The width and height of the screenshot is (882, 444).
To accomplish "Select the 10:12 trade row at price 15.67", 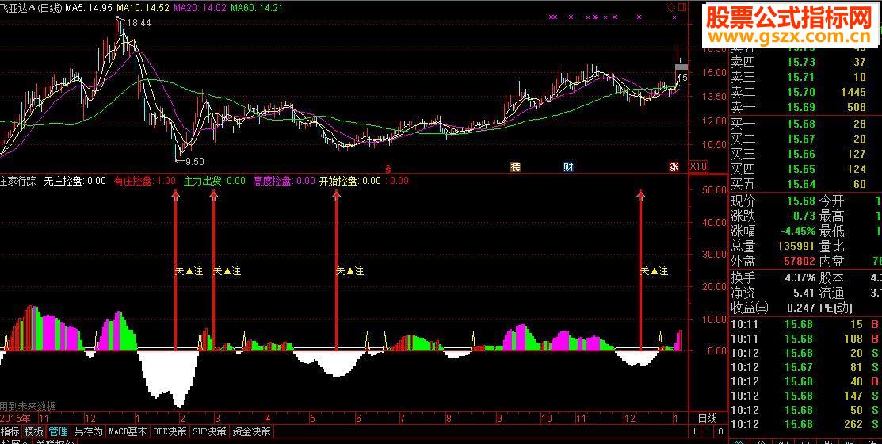I will pos(805,367).
